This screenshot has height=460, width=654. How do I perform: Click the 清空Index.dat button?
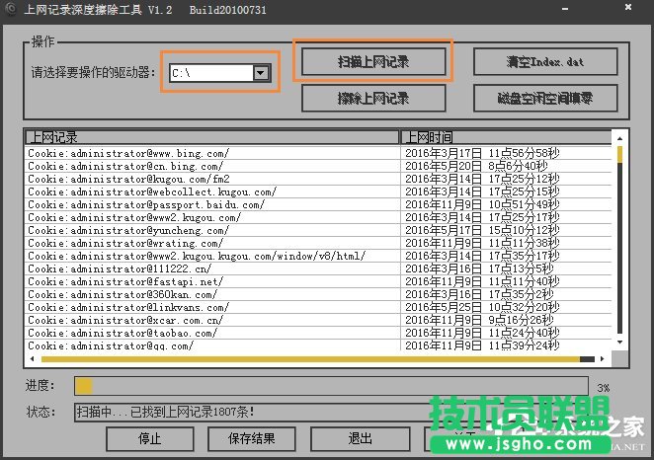point(545,61)
